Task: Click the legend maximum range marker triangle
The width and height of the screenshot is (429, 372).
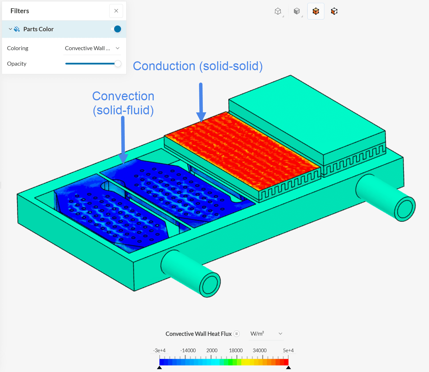Action: pos(288,367)
